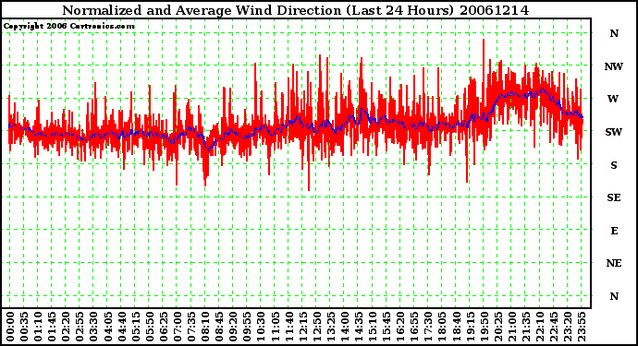Click the '22:45' time axis label
Image resolution: width=638 pixels, height=346 pixels.
pos(554,327)
